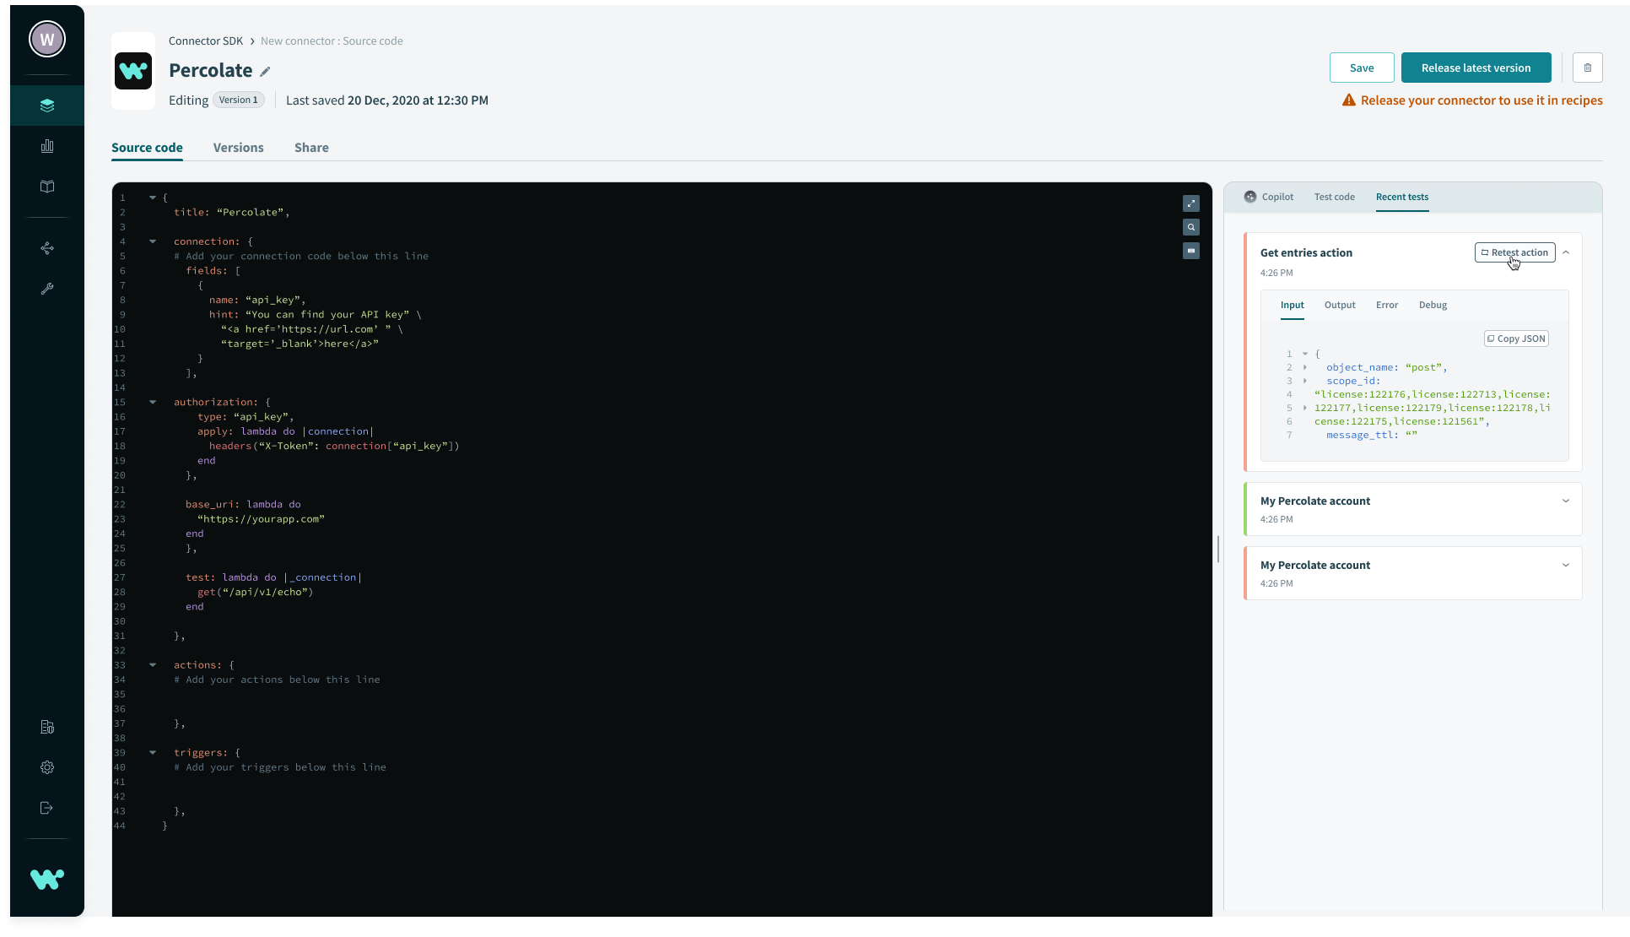Image resolution: width=1630 pixels, height=937 pixels.
Task: Open the Community library book icon
Action: point(47,187)
